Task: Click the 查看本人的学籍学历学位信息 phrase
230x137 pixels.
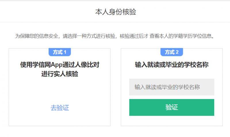Action: coord(181,37)
